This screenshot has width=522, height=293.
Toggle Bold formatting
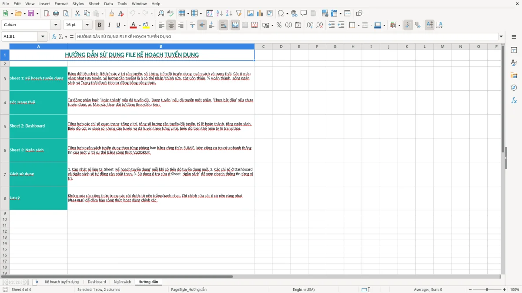click(x=99, y=25)
